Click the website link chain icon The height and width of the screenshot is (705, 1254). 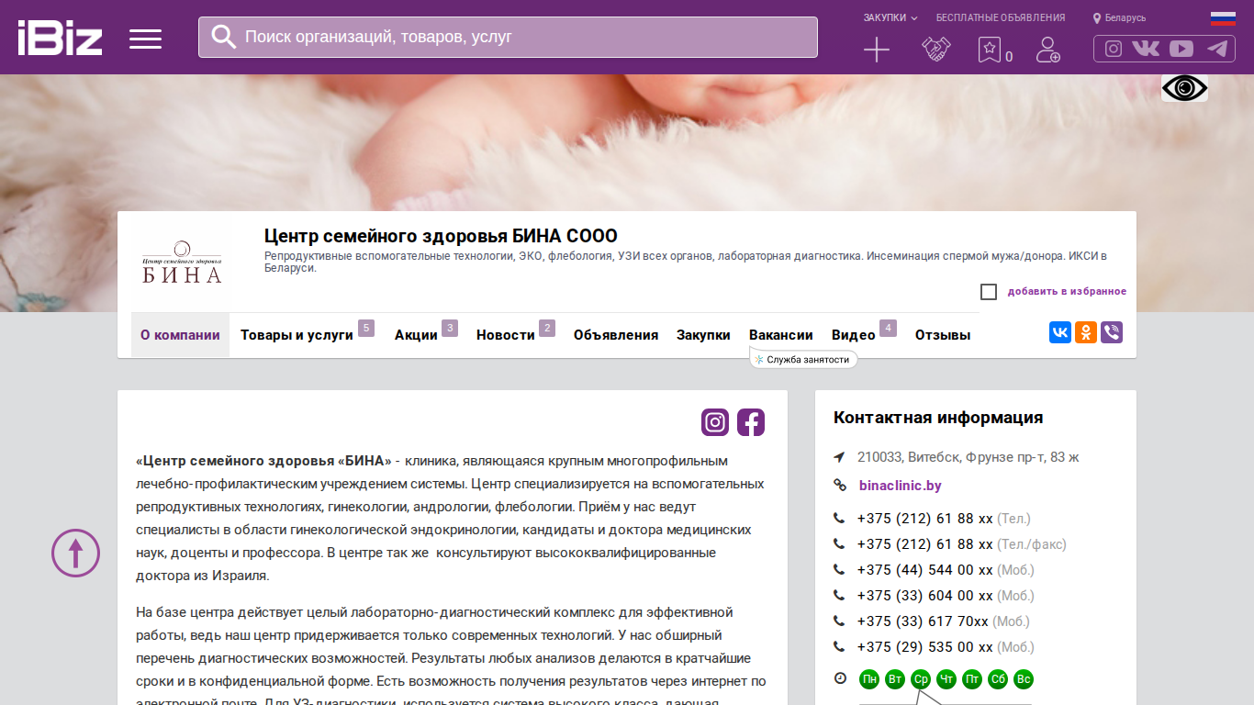pyautogui.click(x=839, y=486)
